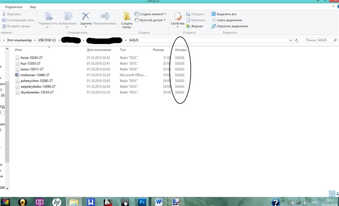Open the Share (Поделиться) ribbon tab
This screenshot has width=339, height=206.
14,7
